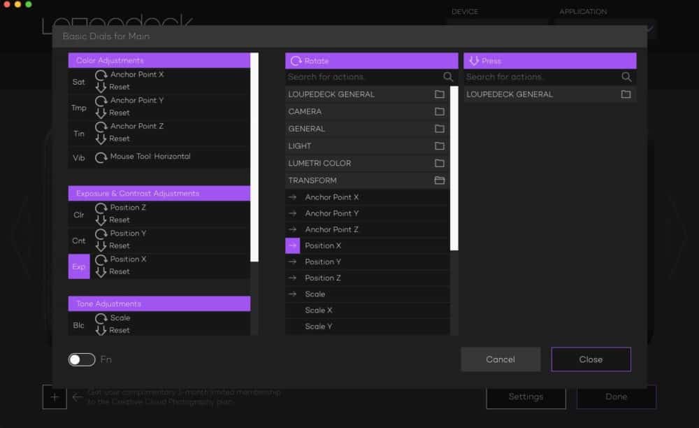Click highlighted arrow icon next to Position X
Viewport: 699px width, 428px height.
[292, 245]
